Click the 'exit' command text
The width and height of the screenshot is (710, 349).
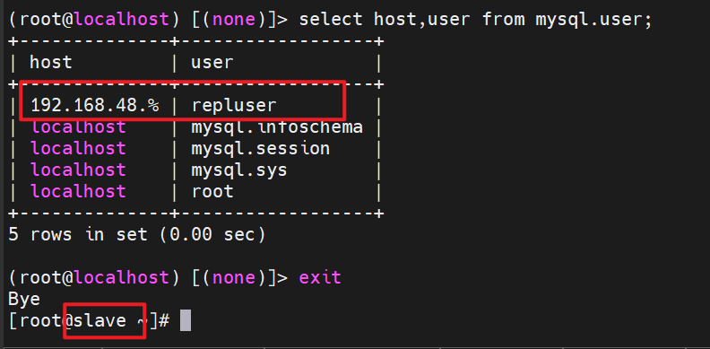(x=320, y=277)
